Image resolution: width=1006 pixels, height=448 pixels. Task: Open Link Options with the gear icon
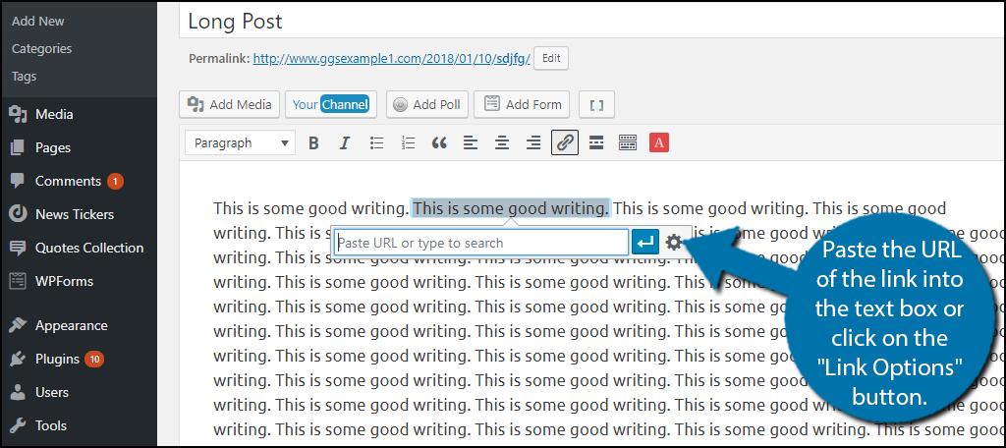(x=673, y=242)
